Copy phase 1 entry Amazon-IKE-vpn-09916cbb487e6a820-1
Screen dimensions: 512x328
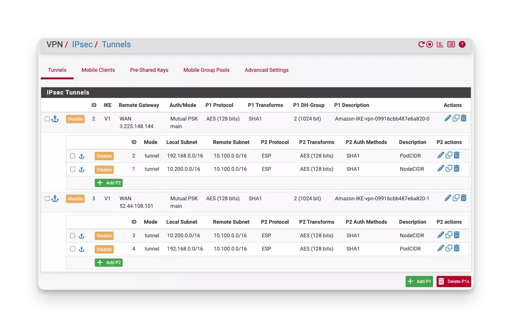click(456, 198)
